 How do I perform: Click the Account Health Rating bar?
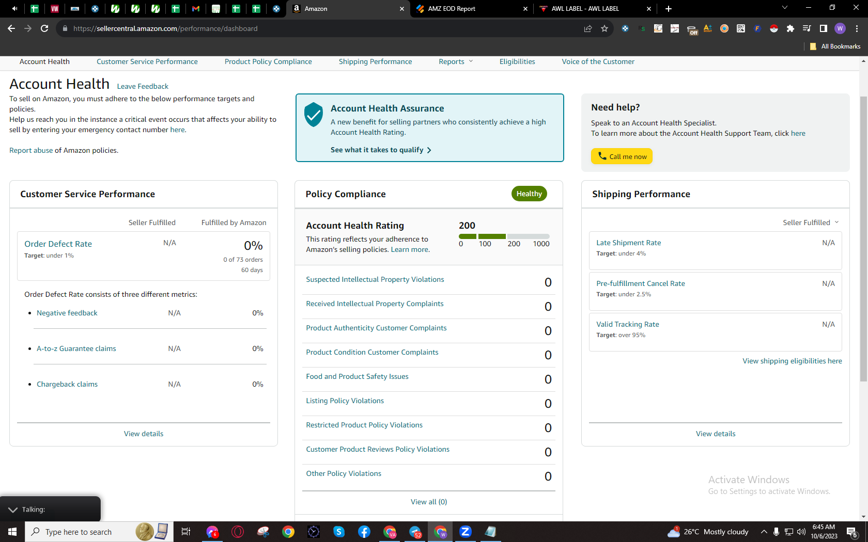click(x=504, y=236)
